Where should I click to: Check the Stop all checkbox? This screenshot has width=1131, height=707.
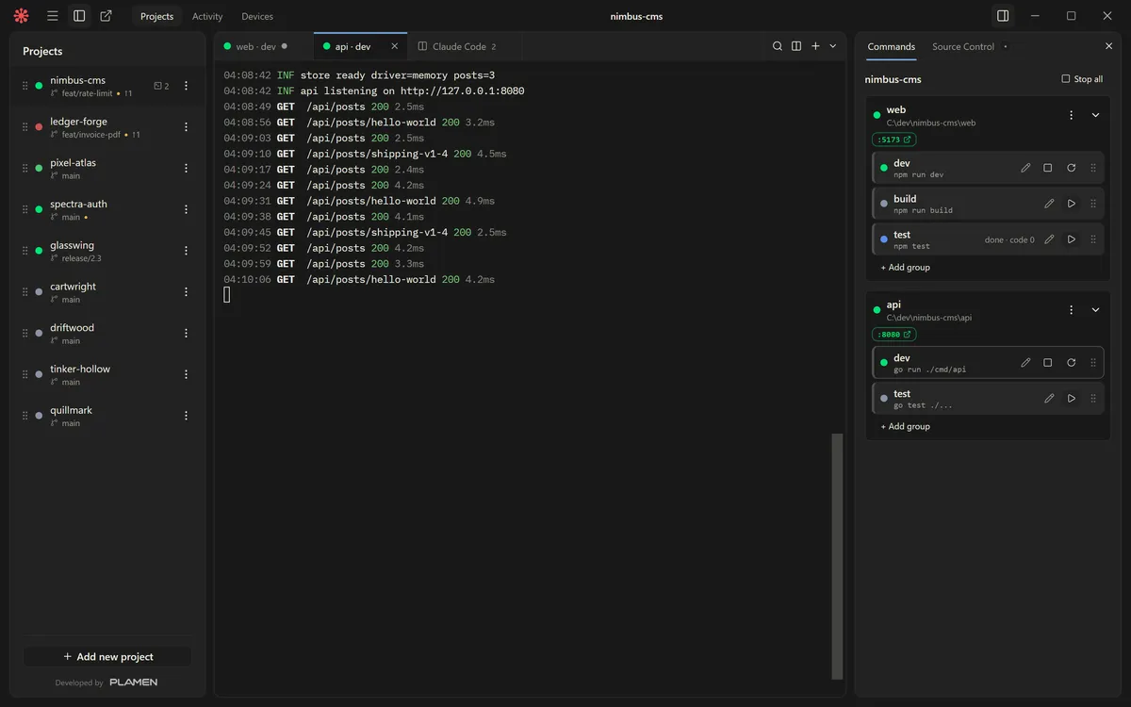(1066, 79)
